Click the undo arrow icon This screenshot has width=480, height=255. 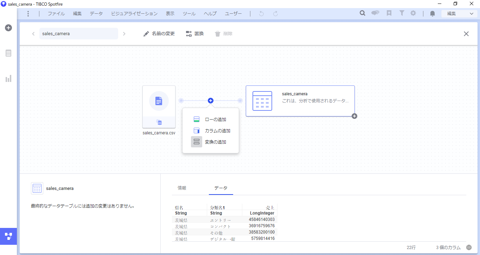point(261,14)
